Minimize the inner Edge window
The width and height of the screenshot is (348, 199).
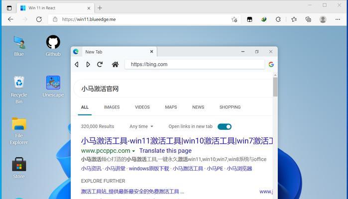point(243,51)
